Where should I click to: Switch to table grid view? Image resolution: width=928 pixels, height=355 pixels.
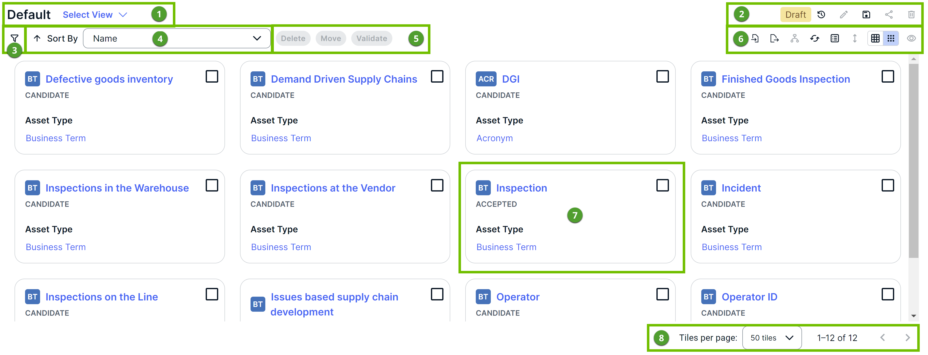[x=875, y=39]
